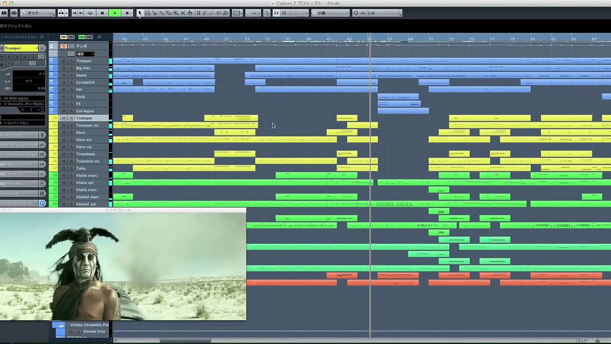Go to next marker in transport

pos(81,13)
